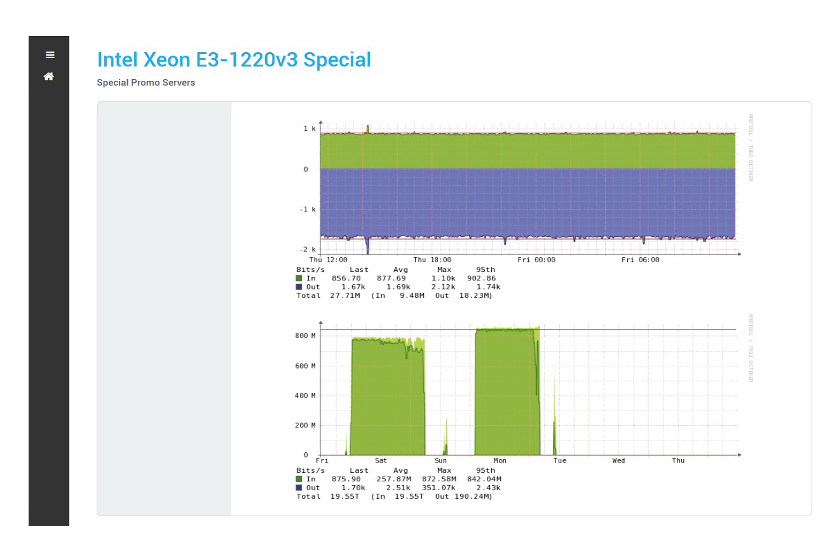This screenshot has height=543, width=836.
Task: Select the 'Thu 12:00' axis label
Action: pos(328,260)
